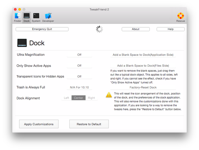Screen dimensions: 199x150
Task: Open the Developer Xcode icon
Action: [x=48, y=17]
